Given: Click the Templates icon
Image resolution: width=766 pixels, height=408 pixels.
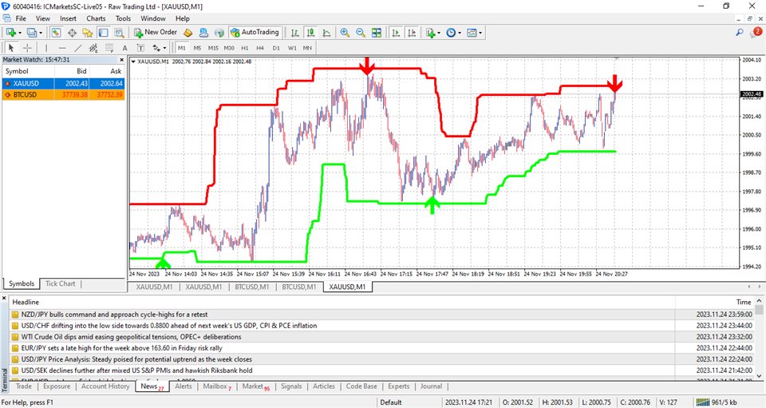Looking at the screenshot, I should click(472, 33).
